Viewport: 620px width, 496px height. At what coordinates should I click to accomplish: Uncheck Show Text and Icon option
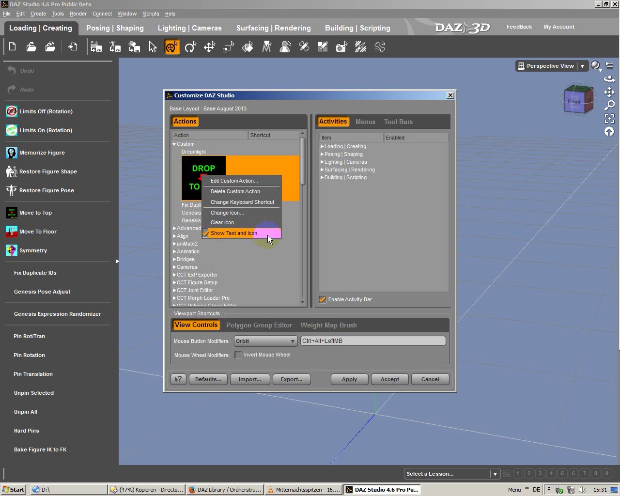[x=234, y=233]
